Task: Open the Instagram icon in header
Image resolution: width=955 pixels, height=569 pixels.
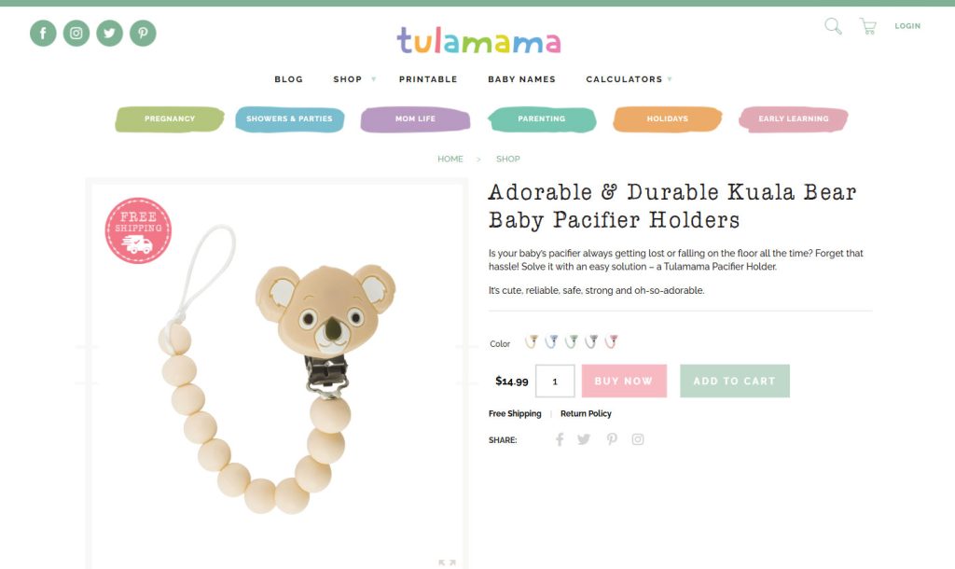Action: coord(76,33)
